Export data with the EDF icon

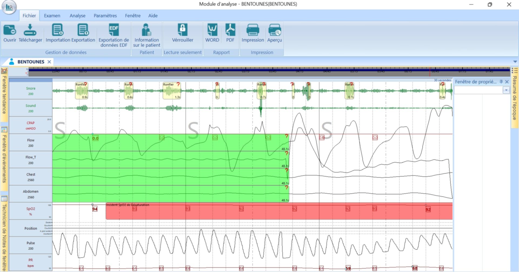(x=114, y=30)
